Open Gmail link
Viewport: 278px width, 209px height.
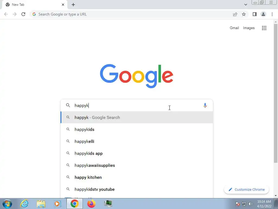click(234, 28)
